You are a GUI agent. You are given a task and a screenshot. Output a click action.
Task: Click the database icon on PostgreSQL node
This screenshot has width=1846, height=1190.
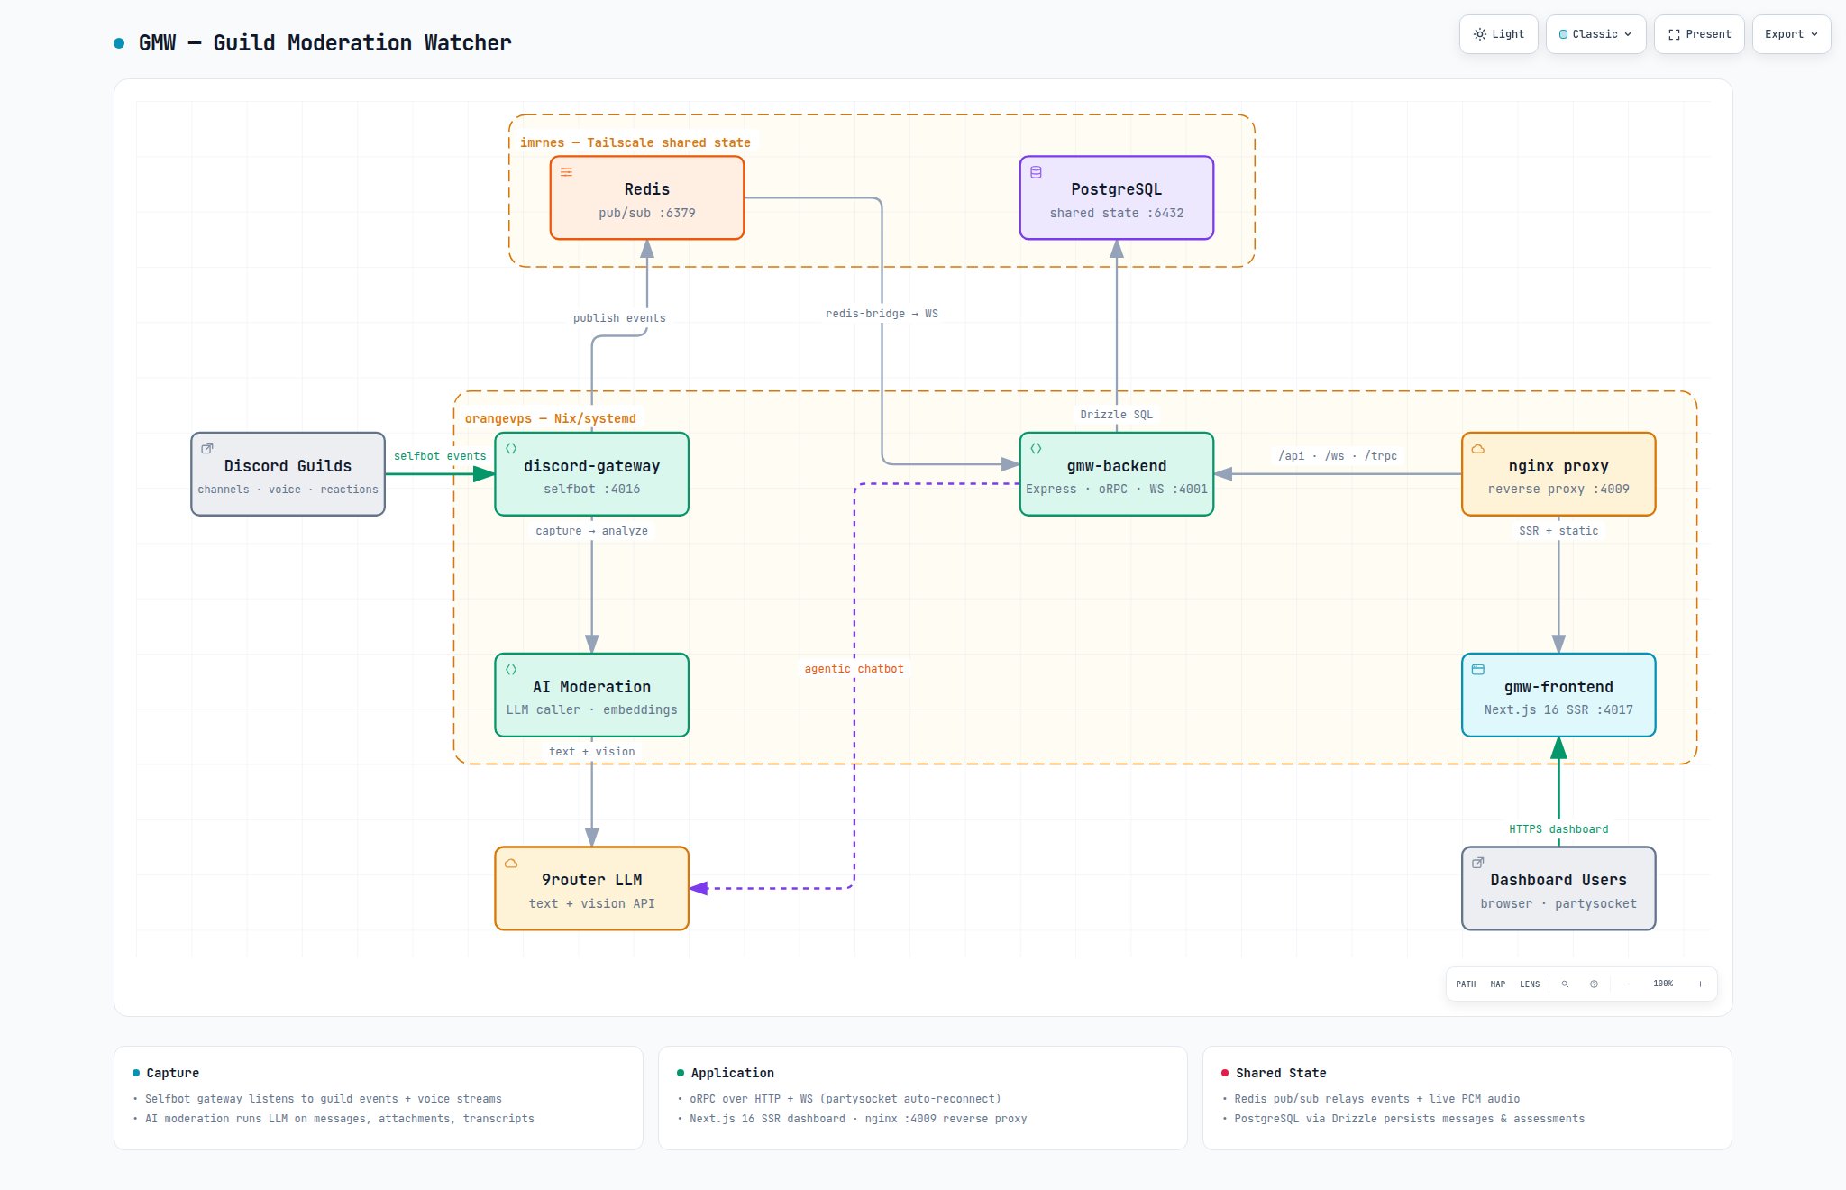coord(1036,172)
